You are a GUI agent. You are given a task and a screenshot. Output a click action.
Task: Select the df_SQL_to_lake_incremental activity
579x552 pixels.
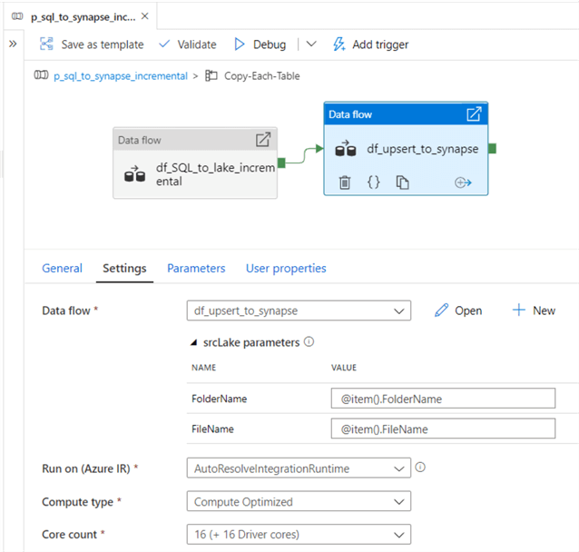coord(195,163)
